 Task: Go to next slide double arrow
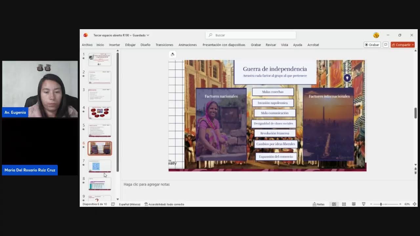[x=415, y=173]
